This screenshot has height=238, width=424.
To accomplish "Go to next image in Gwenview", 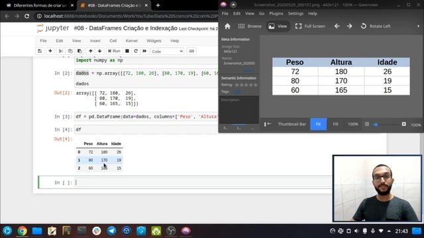I will click(x=350, y=26).
